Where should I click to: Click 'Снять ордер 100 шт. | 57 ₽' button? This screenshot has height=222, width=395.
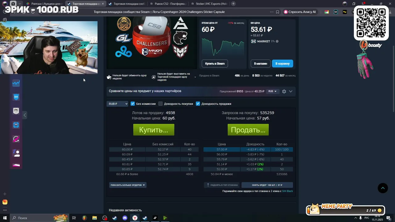(267, 185)
